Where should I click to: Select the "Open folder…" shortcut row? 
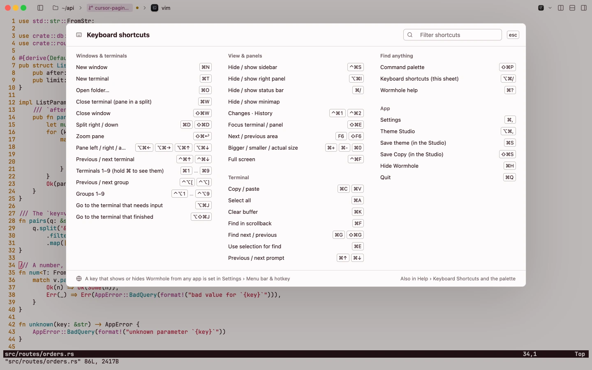(144, 90)
